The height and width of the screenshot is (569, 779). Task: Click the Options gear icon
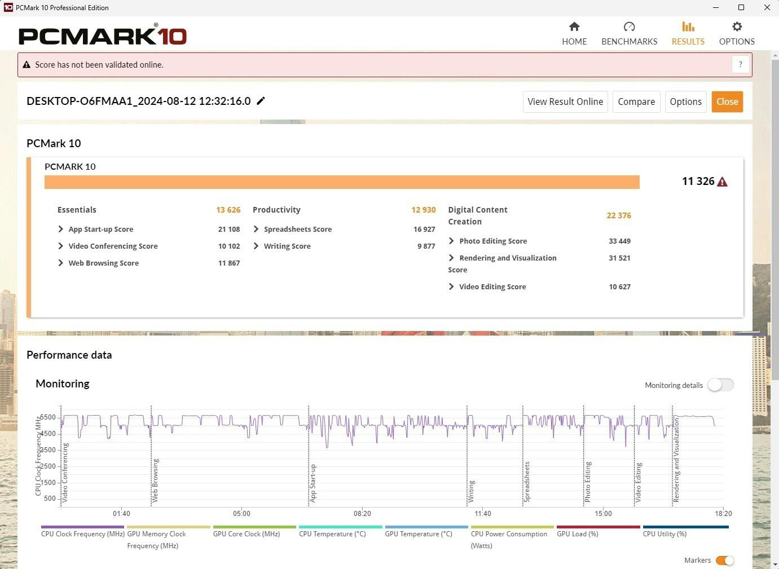[x=737, y=27]
